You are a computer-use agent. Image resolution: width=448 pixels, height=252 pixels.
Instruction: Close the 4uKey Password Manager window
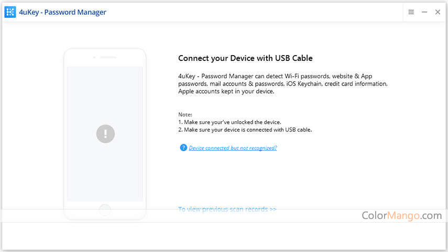point(438,12)
